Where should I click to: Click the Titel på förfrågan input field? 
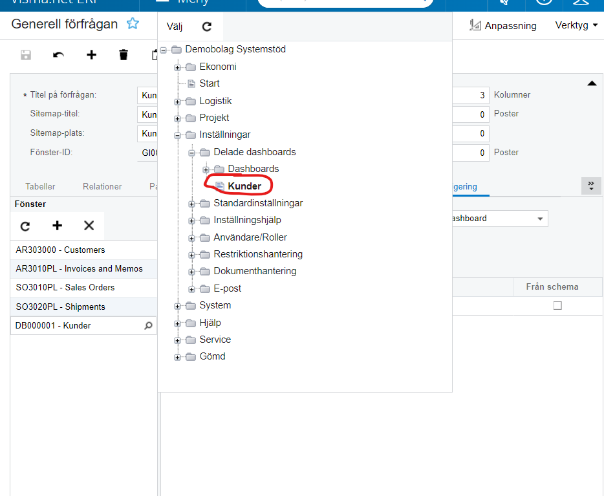coord(147,95)
